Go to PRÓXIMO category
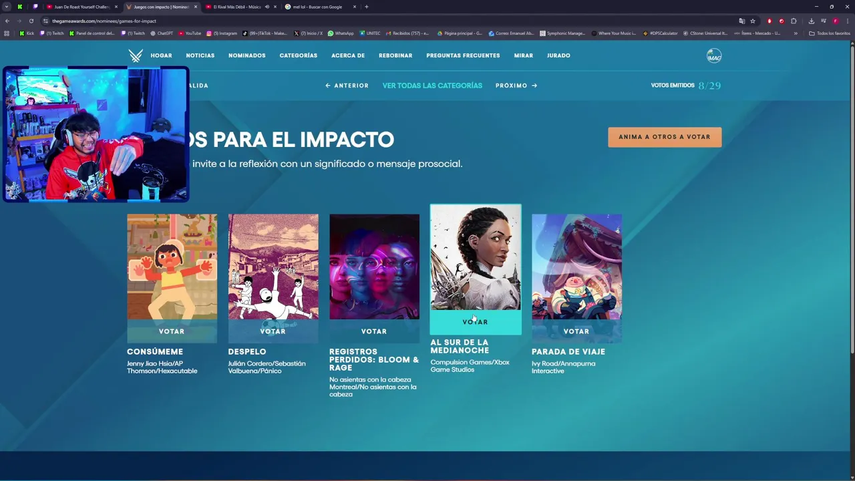The height and width of the screenshot is (481, 855). coord(516,86)
